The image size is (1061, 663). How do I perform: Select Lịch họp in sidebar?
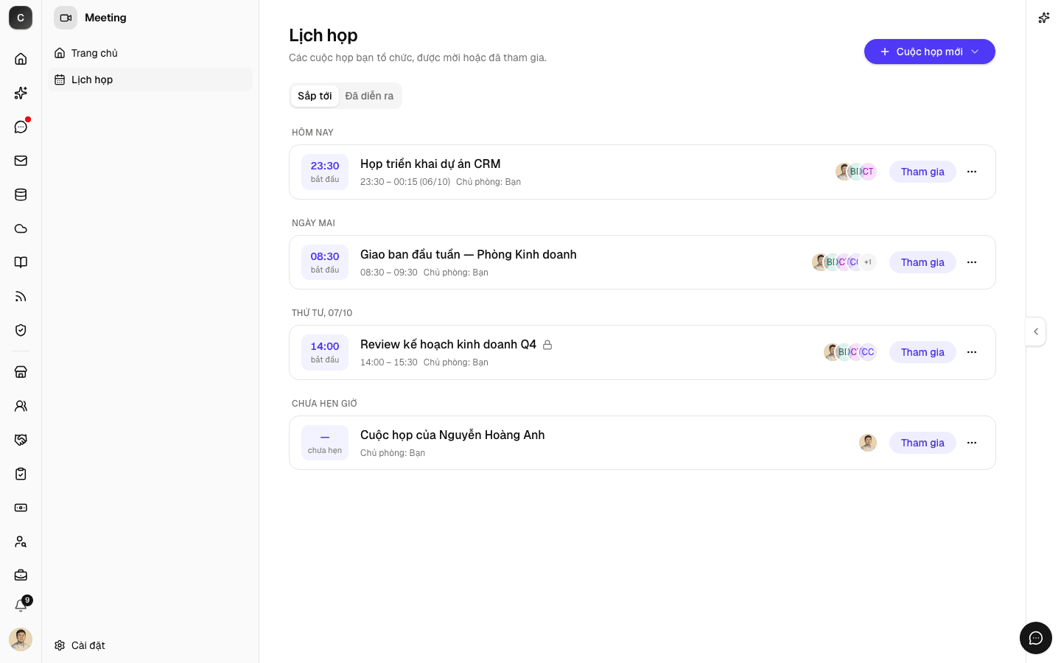click(x=150, y=80)
